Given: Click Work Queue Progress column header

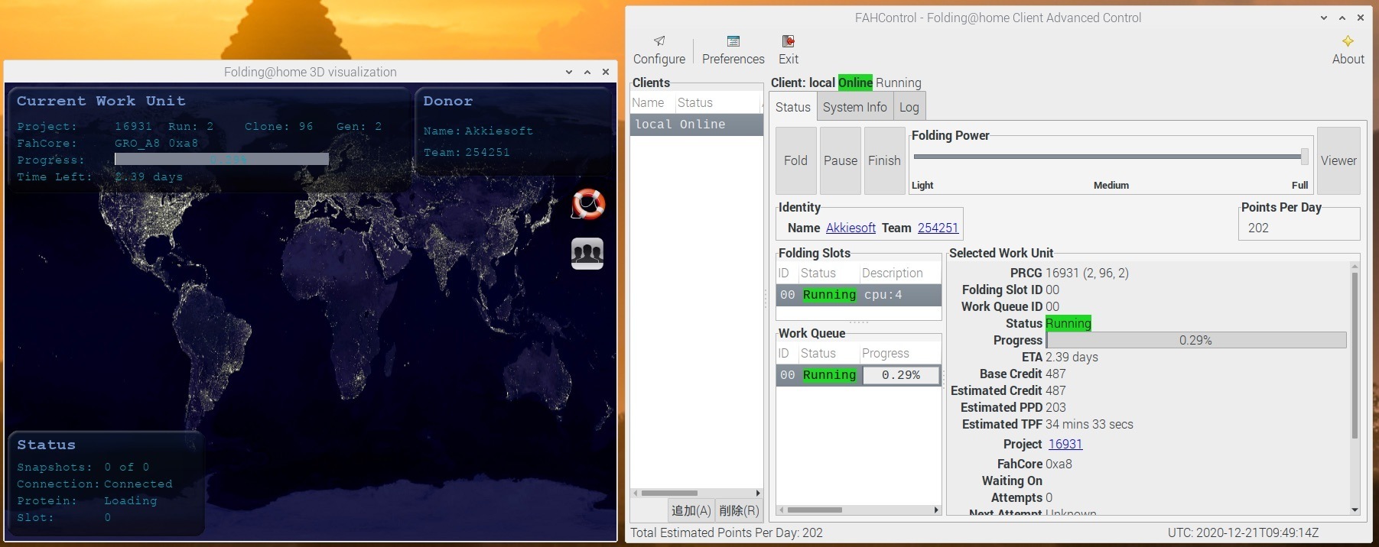Looking at the screenshot, I should pyautogui.click(x=899, y=353).
